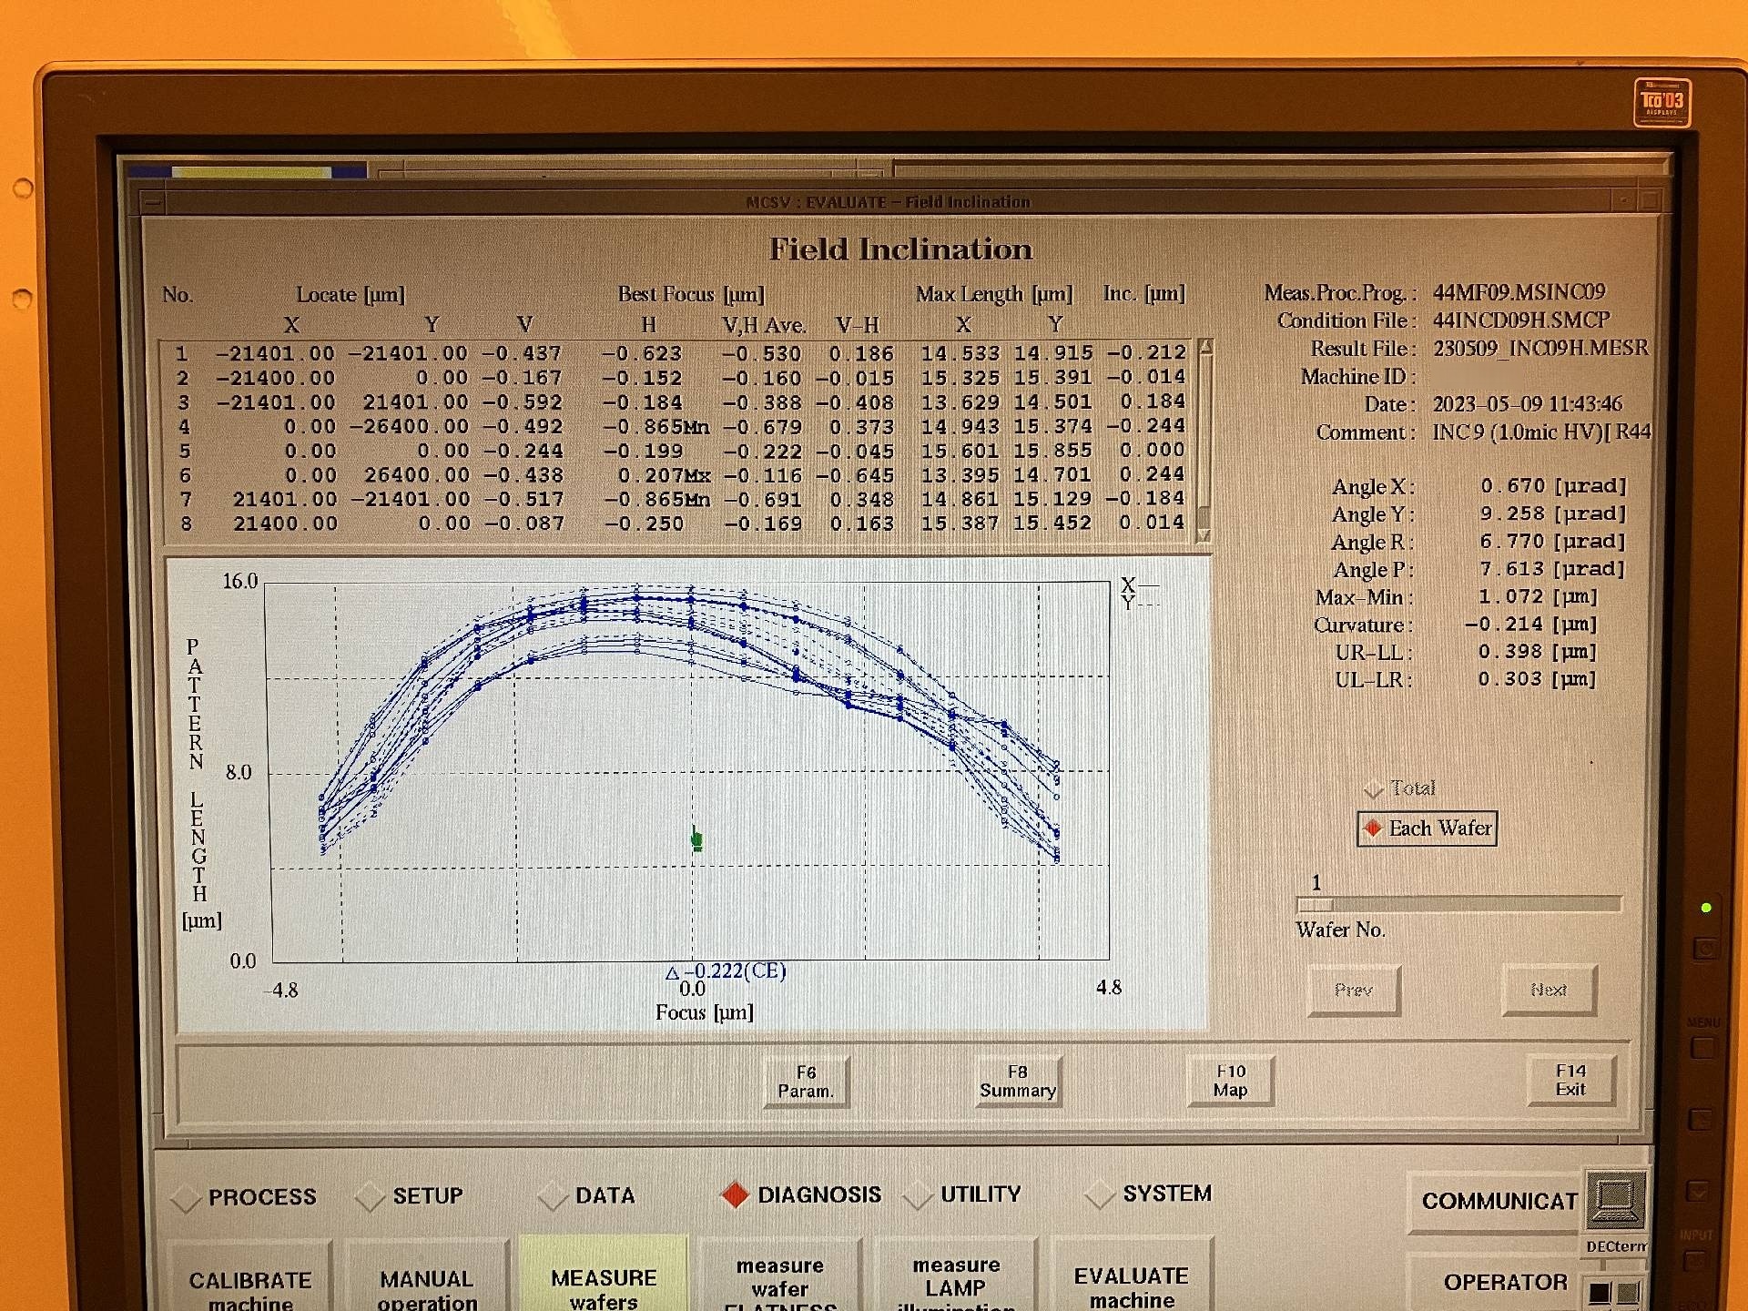Open the window menu of the Field Inclination window
This screenshot has width=1748, height=1311.
coord(153,201)
